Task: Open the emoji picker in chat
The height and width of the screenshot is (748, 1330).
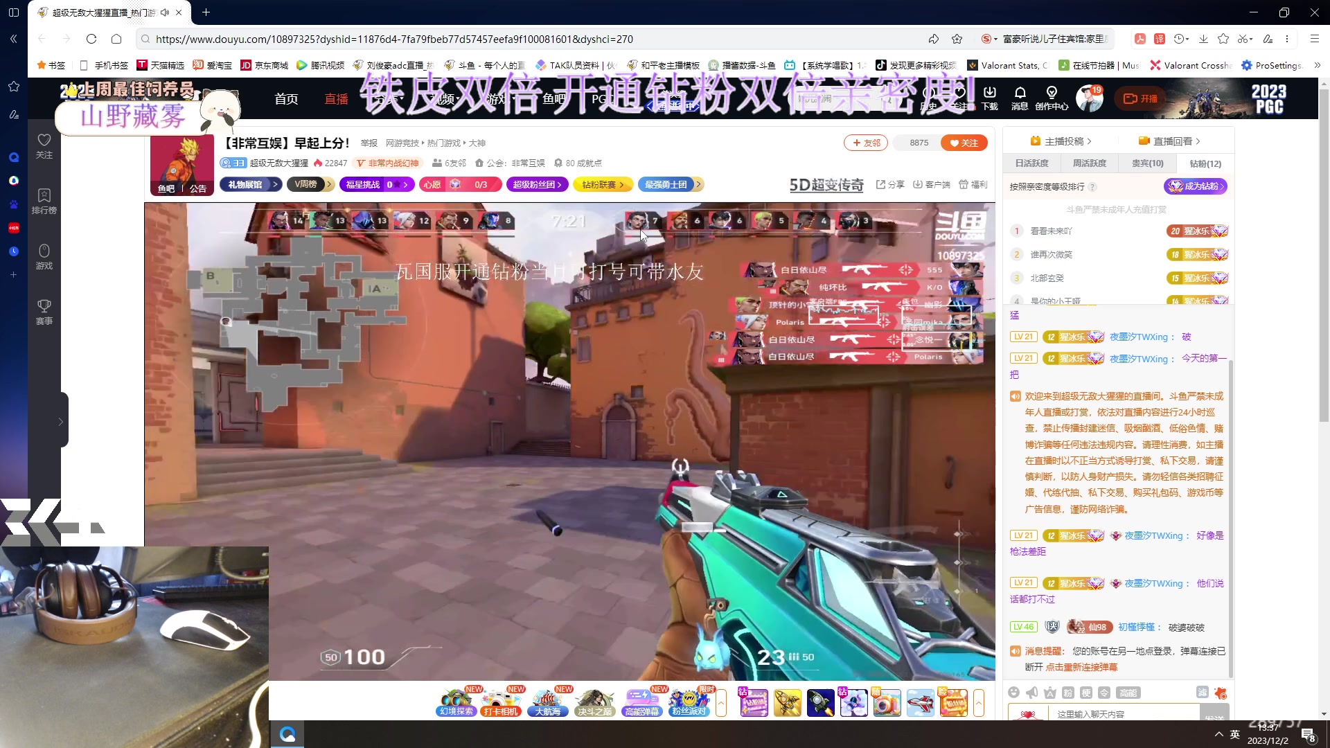Action: point(1014,693)
